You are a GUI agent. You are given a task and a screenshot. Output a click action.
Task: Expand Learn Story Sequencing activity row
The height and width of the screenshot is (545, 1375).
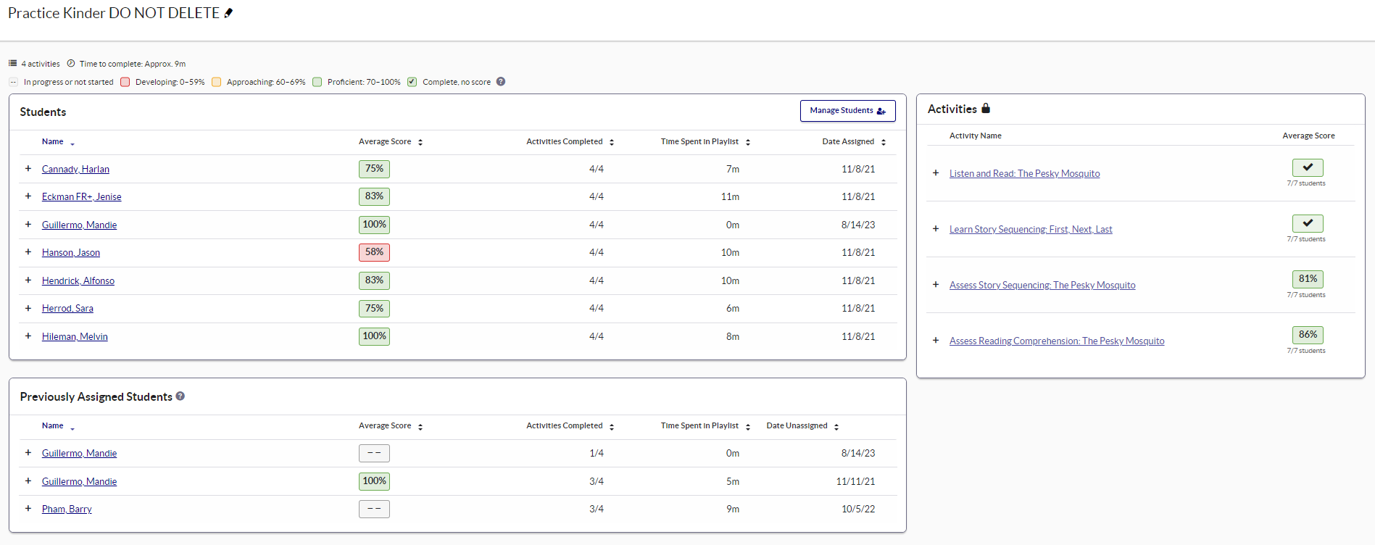936,228
